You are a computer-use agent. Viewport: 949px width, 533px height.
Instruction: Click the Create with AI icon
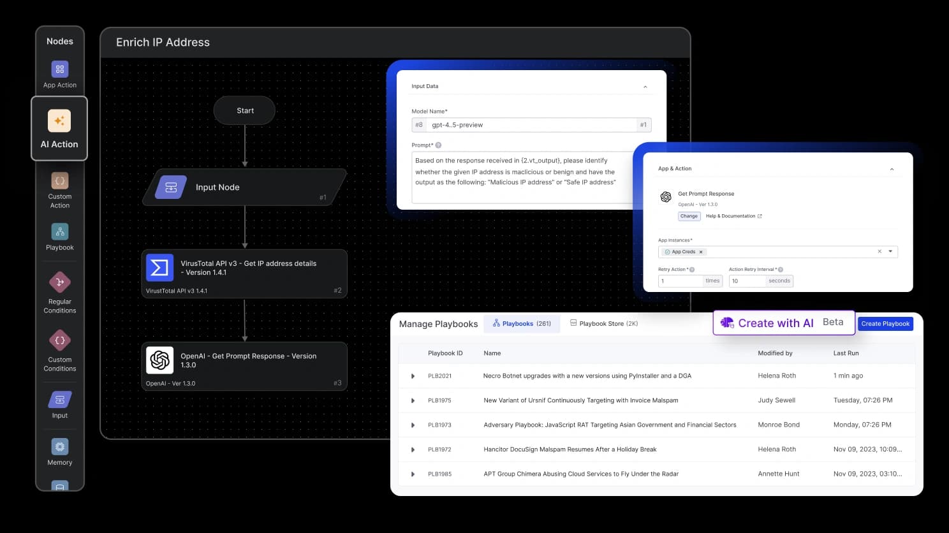tap(727, 323)
